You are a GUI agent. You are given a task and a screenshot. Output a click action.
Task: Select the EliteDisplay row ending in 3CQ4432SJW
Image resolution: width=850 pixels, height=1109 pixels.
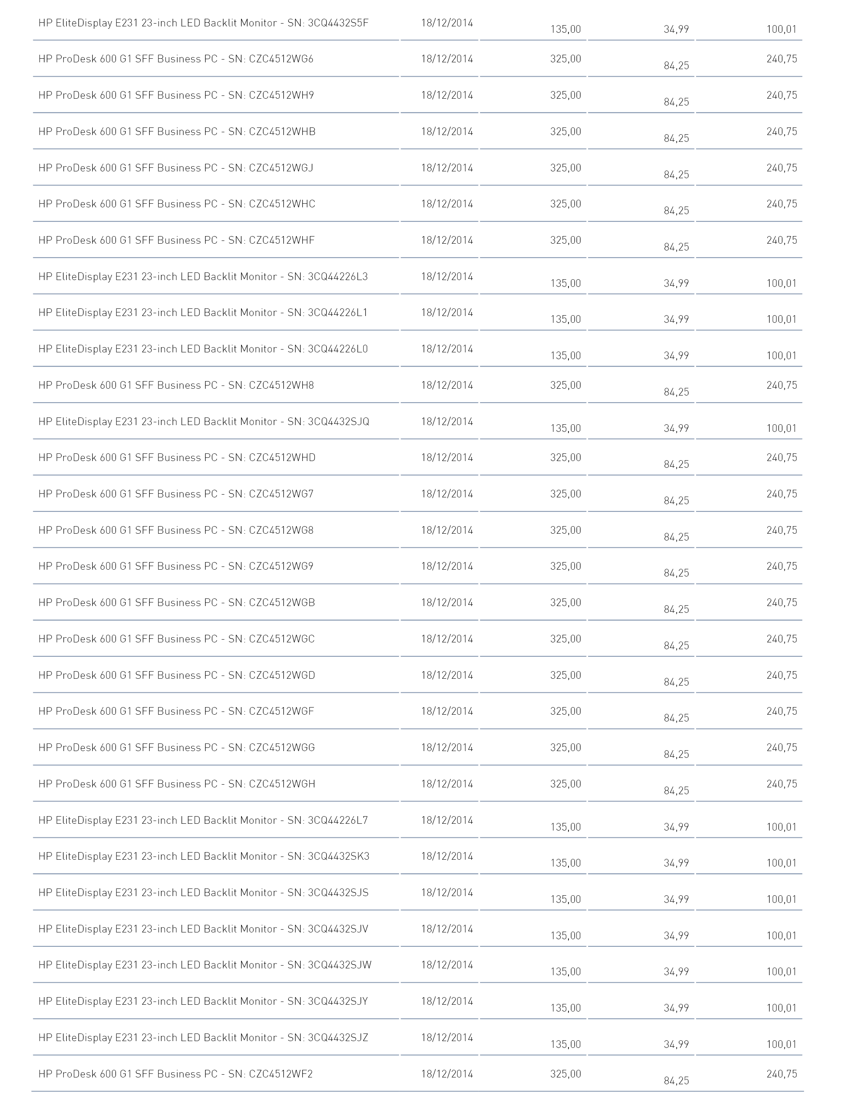coord(418,966)
